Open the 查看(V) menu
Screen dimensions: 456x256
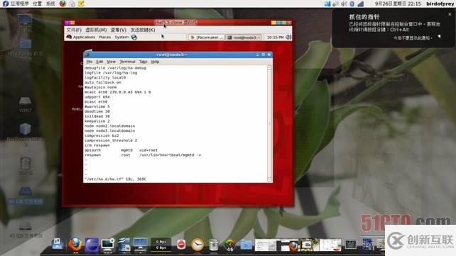(119, 30)
